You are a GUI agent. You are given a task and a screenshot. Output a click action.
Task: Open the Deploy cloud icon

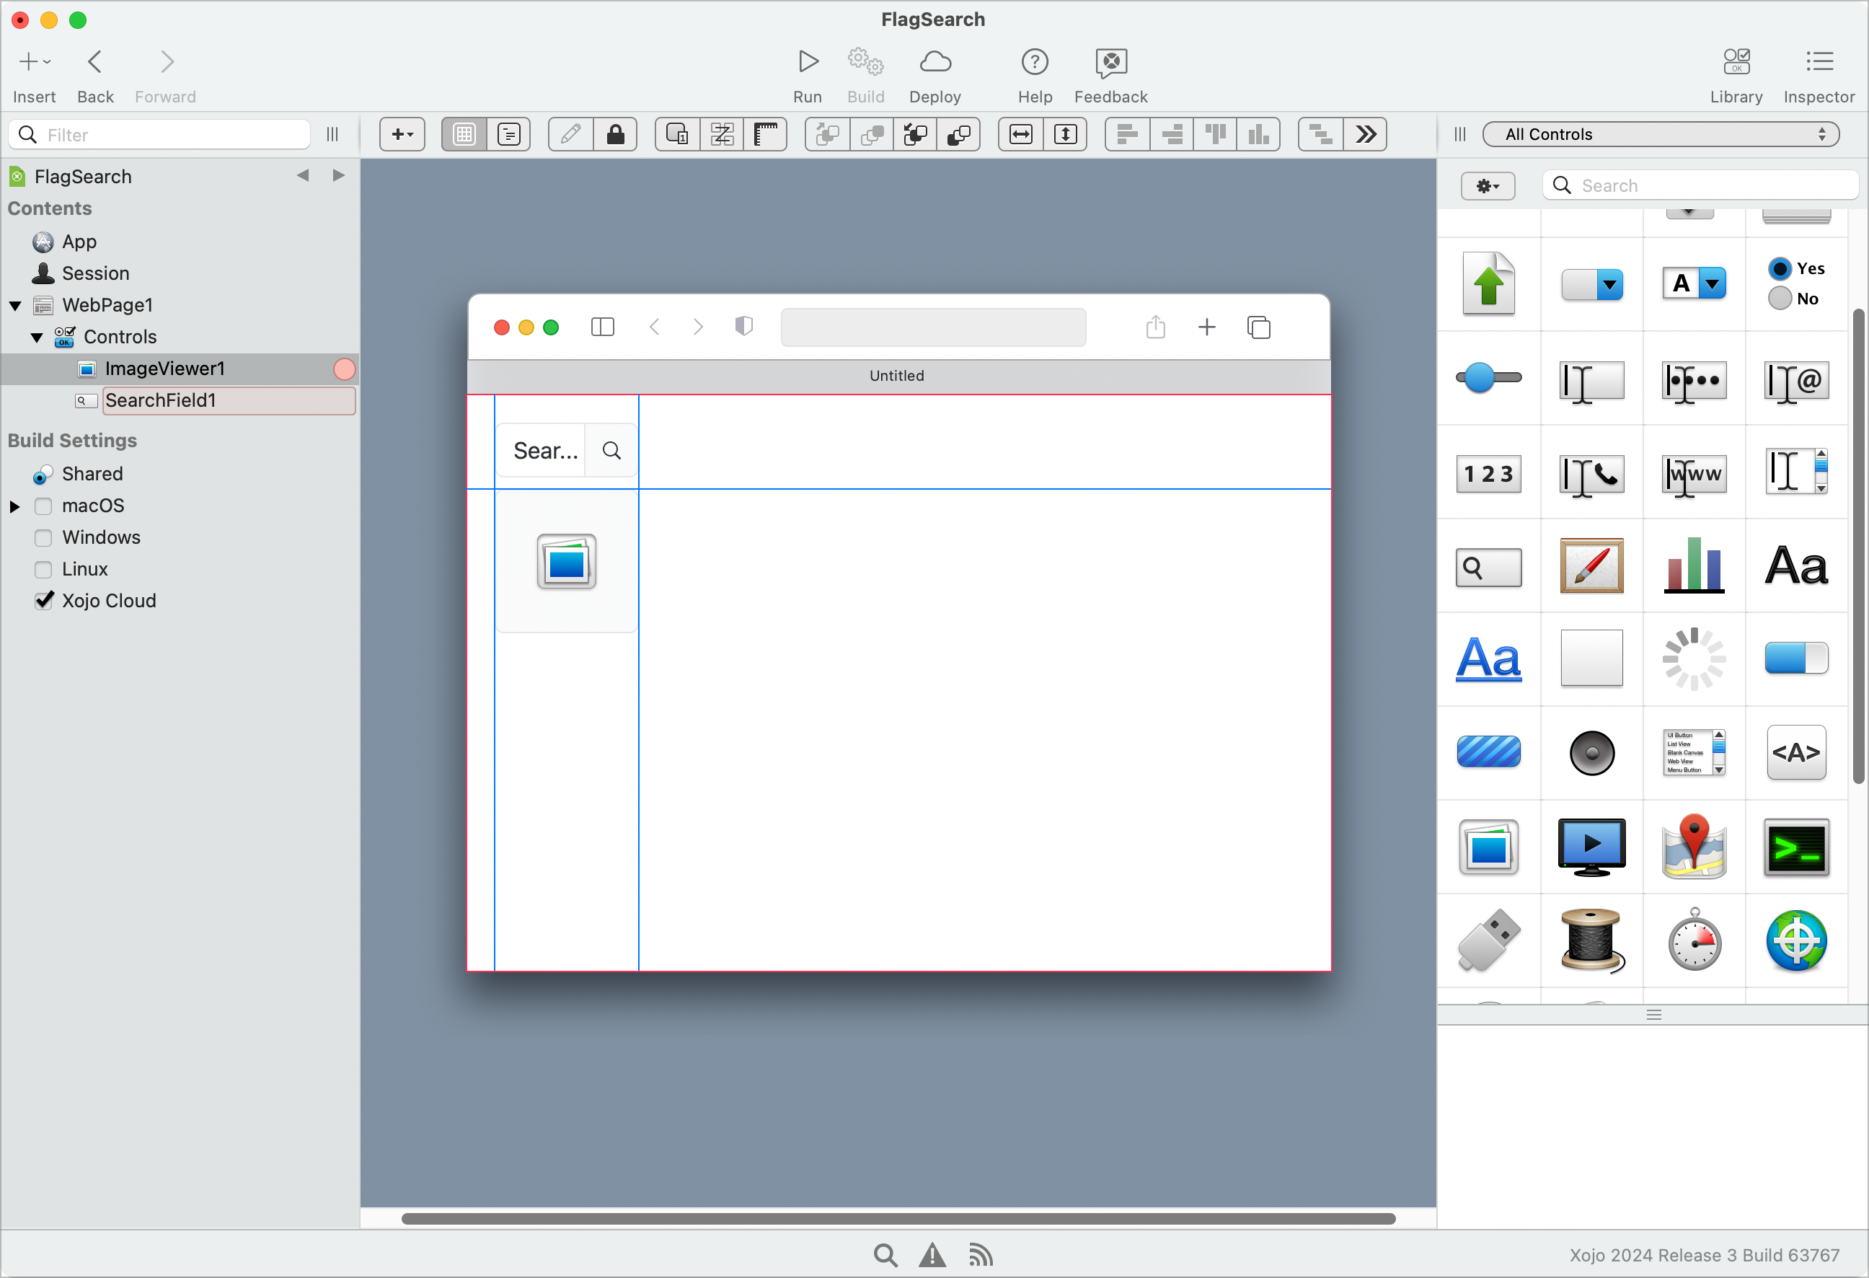point(934,63)
